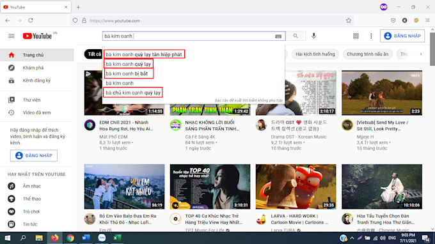Click the Mát Phố EDM channel avatar
435x244 pixels.
click(x=90, y=125)
